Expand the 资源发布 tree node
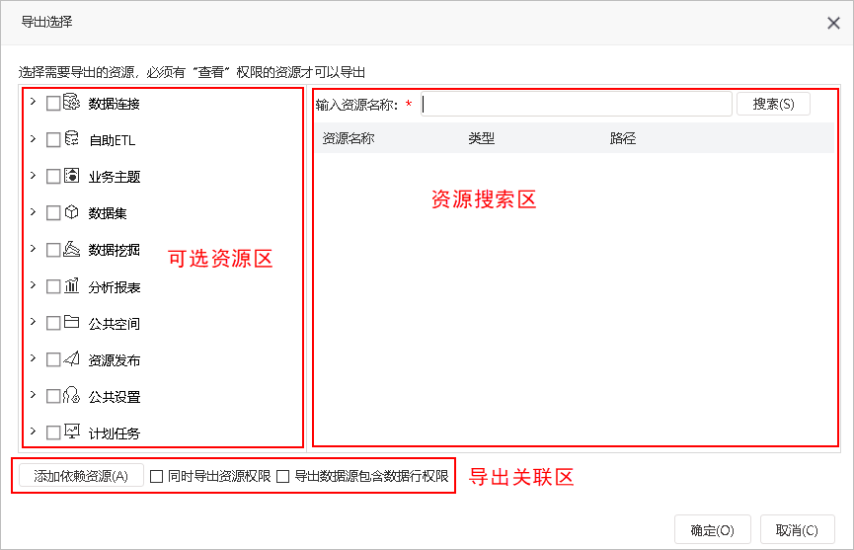Image resolution: width=854 pixels, height=550 pixels. pyautogui.click(x=34, y=357)
